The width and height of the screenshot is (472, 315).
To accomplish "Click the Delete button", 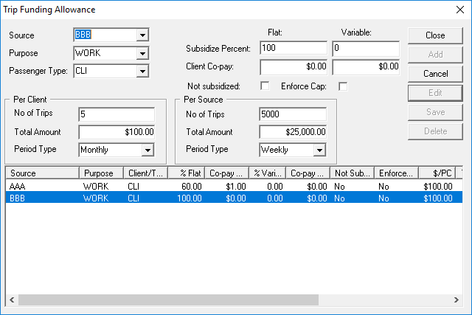I will [435, 131].
